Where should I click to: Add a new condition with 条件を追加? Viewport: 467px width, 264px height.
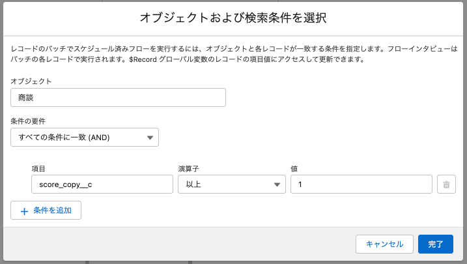(x=46, y=211)
